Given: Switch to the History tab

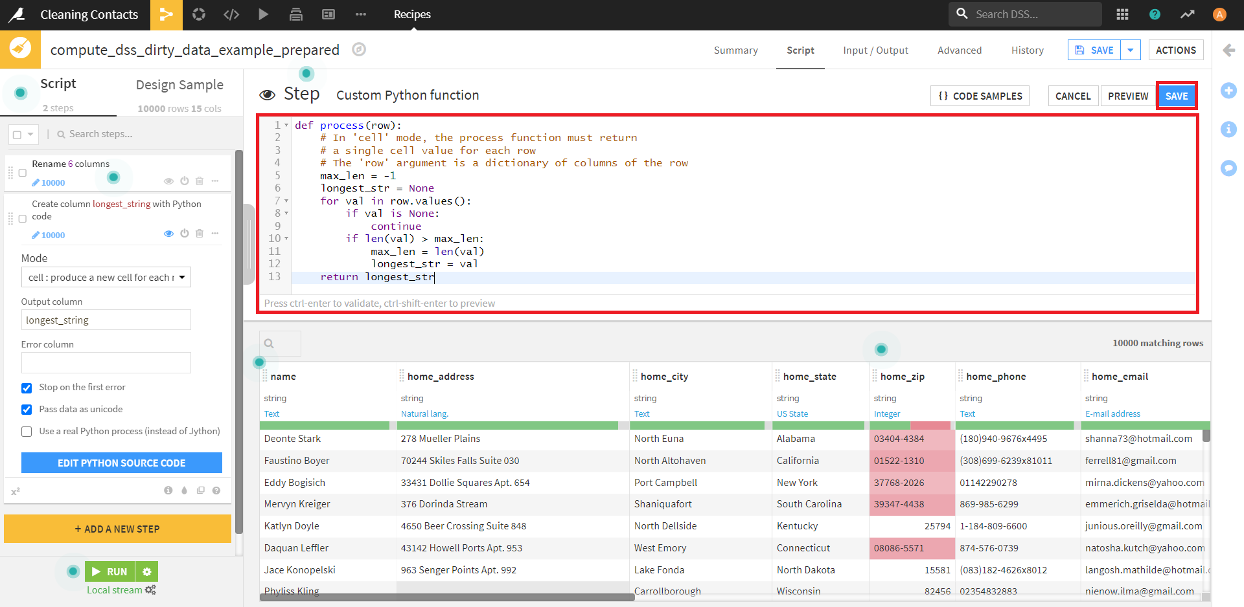Looking at the screenshot, I should pos(1027,50).
